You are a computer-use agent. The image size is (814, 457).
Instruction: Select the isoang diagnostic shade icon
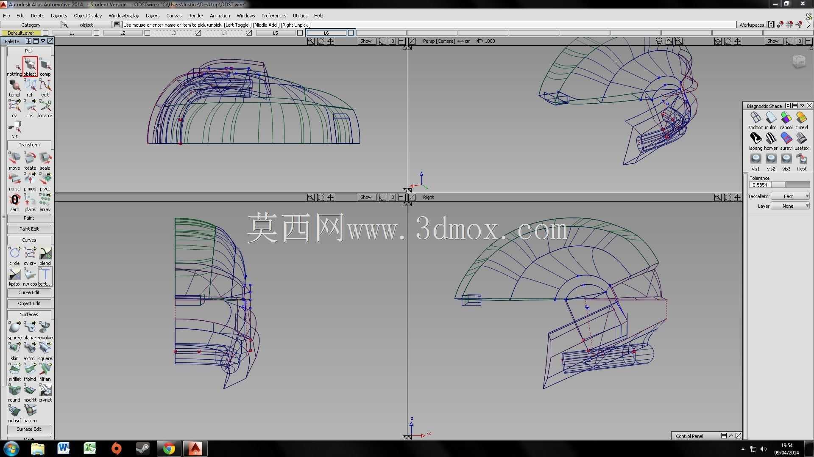click(x=755, y=141)
